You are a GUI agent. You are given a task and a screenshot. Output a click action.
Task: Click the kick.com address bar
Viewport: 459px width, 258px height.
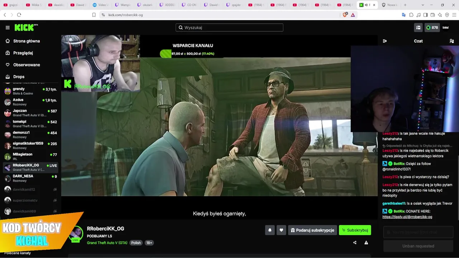pos(219,15)
